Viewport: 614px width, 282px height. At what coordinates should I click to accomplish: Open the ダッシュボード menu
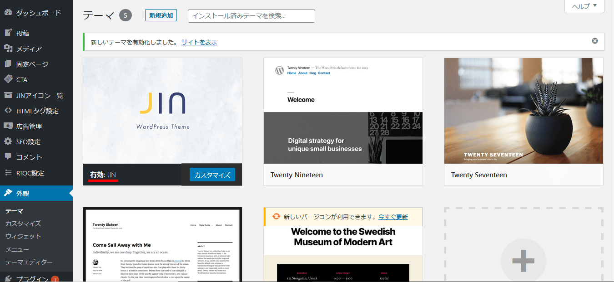(x=39, y=13)
